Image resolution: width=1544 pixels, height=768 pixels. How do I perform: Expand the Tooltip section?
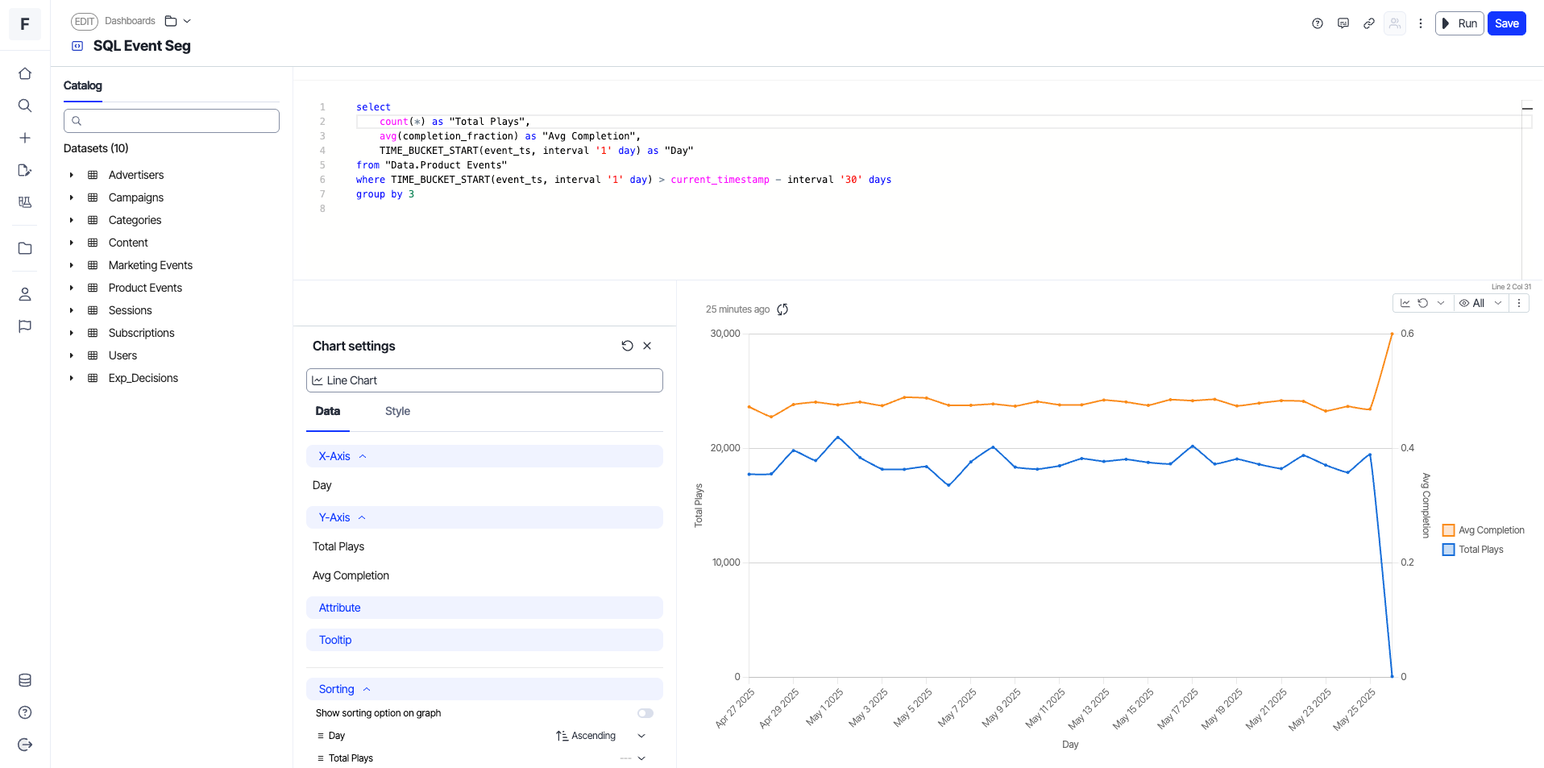tap(484, 640)
